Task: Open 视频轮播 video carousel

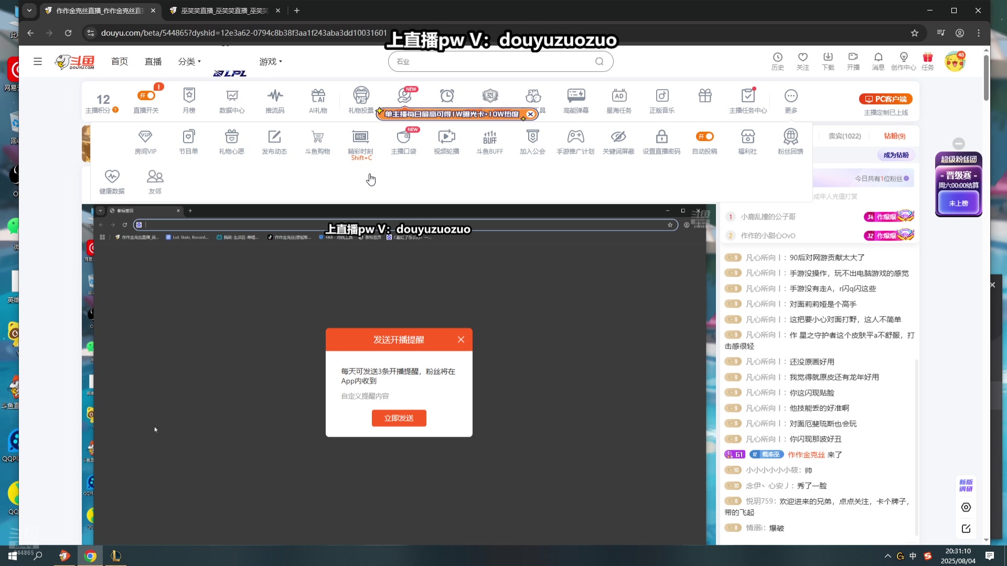Action: [x=446, y=142]
